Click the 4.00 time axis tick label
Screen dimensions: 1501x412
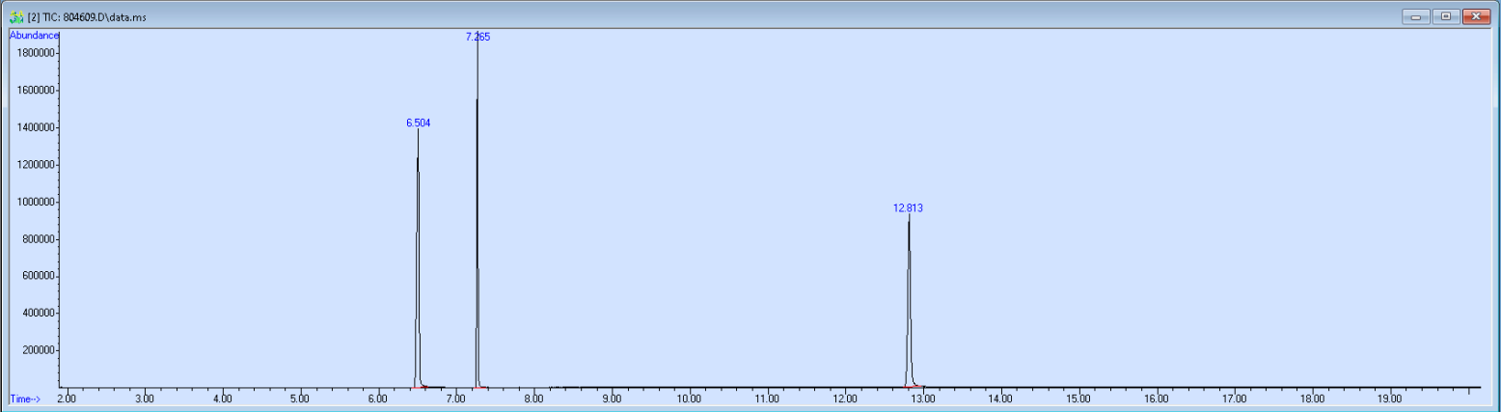pos(222,398)
